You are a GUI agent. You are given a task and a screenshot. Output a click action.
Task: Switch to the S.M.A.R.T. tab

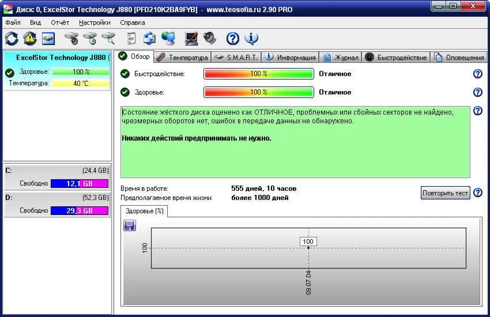click(236, 58)
